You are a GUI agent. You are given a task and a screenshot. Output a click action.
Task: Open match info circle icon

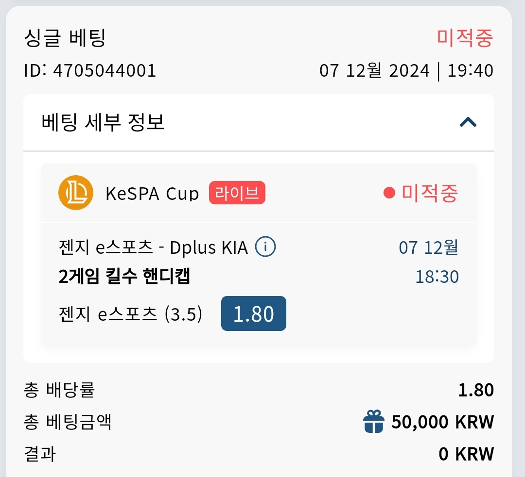tap(265, 247)
